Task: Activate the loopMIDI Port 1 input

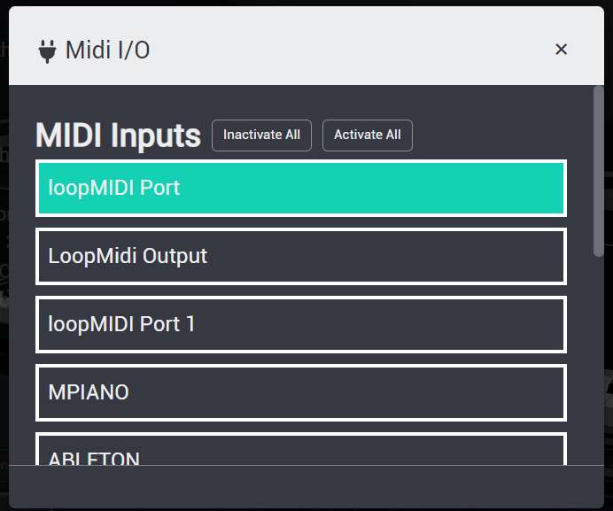Action: 301,324
